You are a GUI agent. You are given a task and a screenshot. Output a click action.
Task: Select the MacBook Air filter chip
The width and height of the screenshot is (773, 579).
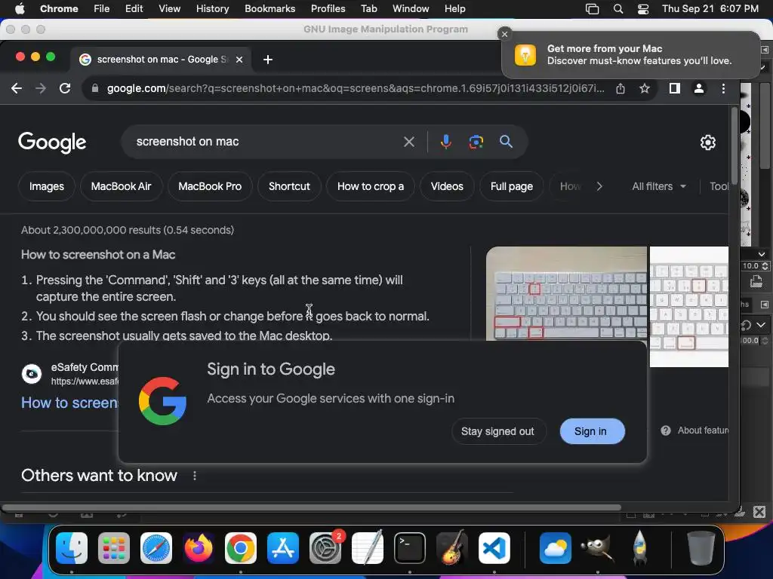coord(122,186)
